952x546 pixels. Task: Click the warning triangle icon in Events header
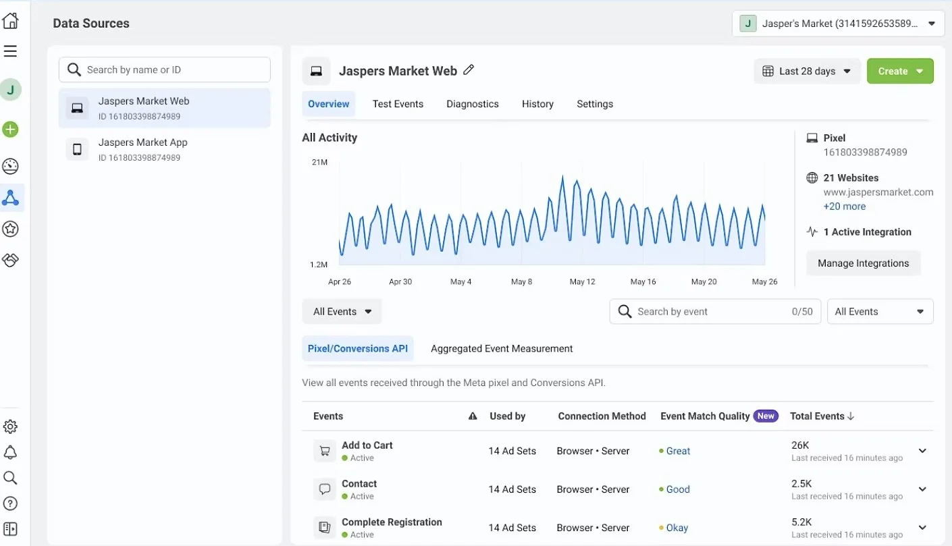click(x=473, y=416)
